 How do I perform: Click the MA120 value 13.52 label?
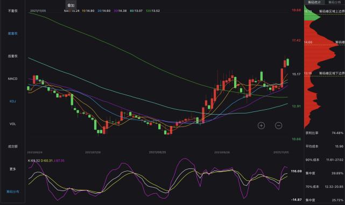(x=153, y=11)
